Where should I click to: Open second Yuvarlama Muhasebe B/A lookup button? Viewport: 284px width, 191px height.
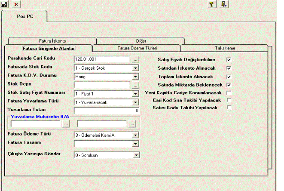click(x=132, y=124)
